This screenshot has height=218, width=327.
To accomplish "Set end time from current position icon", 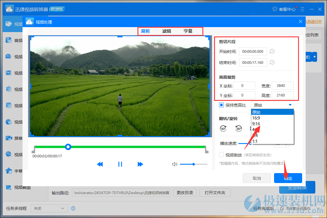I will tap(272, 62).
